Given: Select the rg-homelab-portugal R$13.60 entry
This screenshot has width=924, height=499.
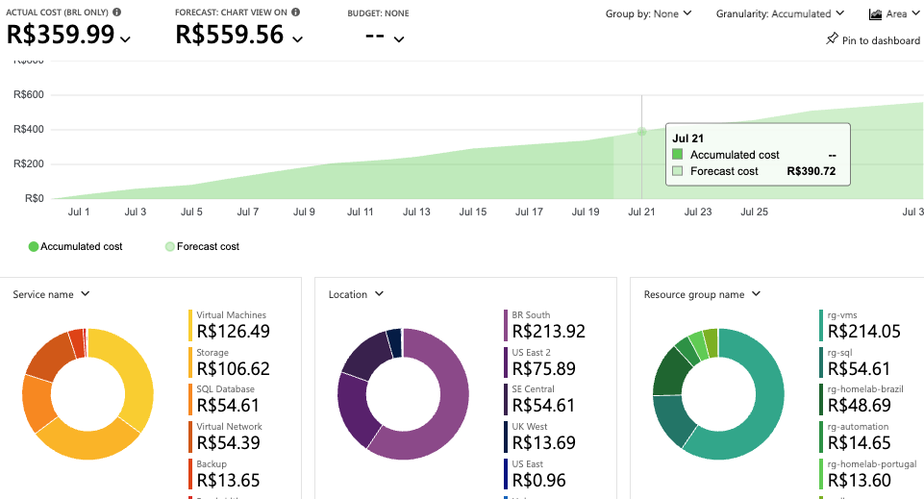Looking at the screenshot, I should click(x=868, y=474).
